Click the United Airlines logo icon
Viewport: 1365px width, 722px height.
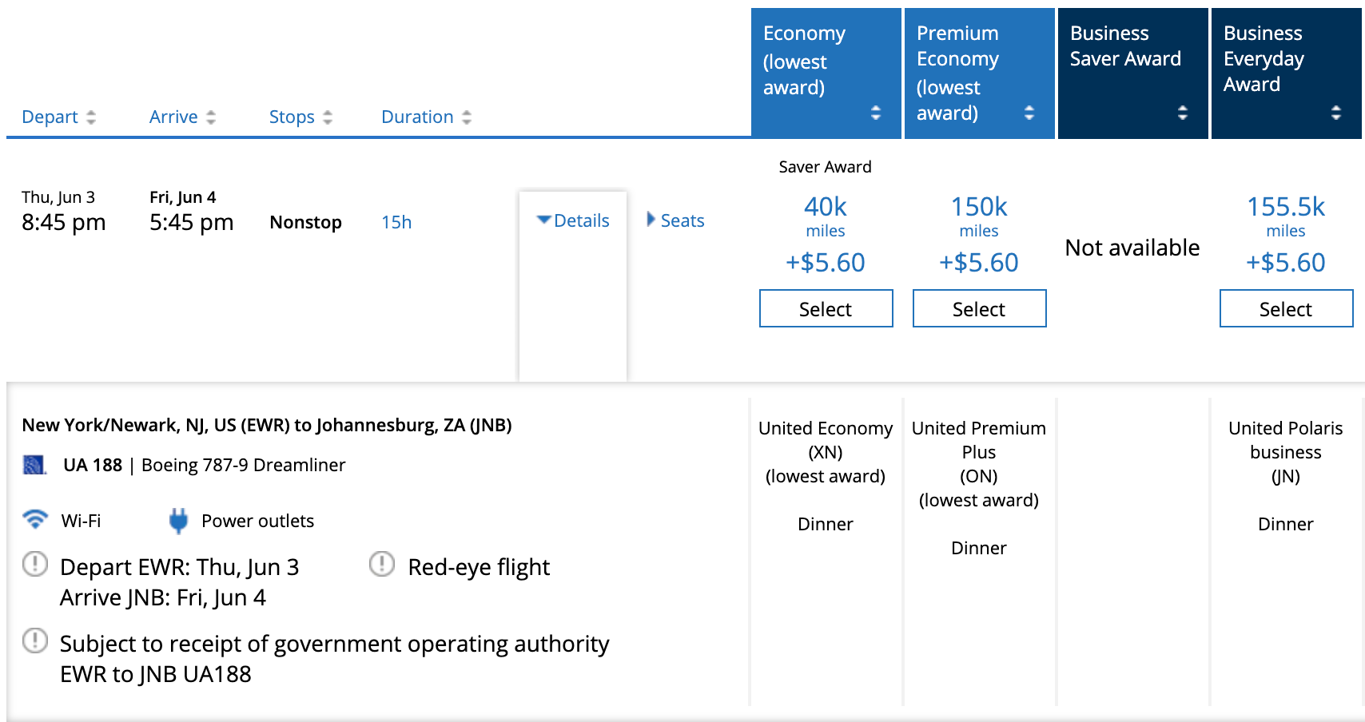34,465
